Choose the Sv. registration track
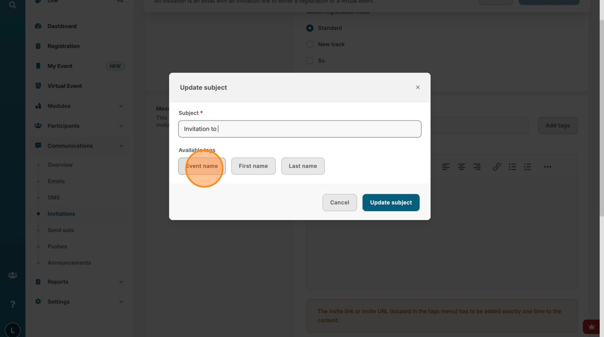 [310, 61]
